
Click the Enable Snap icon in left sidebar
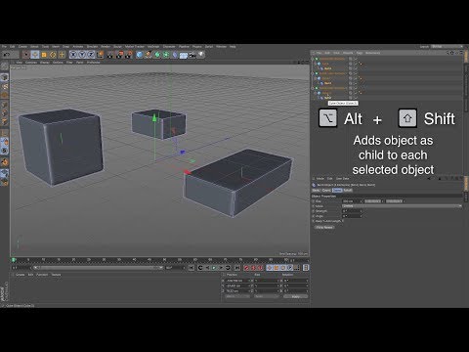click(x=5, y=162)
